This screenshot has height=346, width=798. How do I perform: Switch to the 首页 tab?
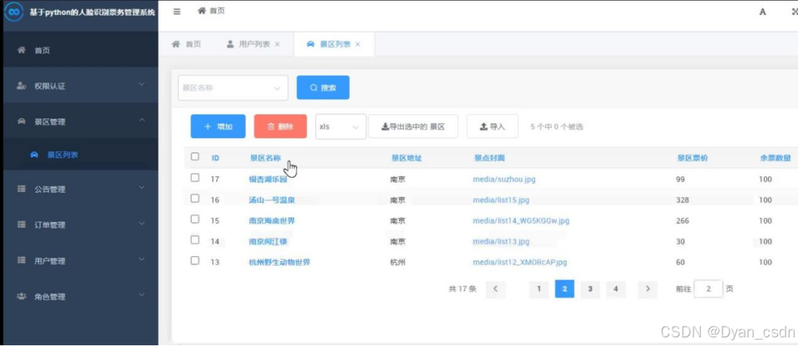click(x=187, y=44)
